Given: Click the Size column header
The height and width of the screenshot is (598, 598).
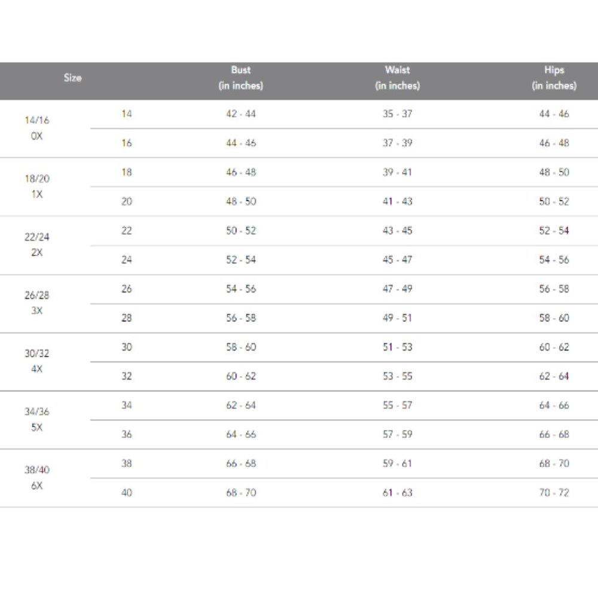Looking at the screenshot, I should pyautogui.click(x=72, y=78).
